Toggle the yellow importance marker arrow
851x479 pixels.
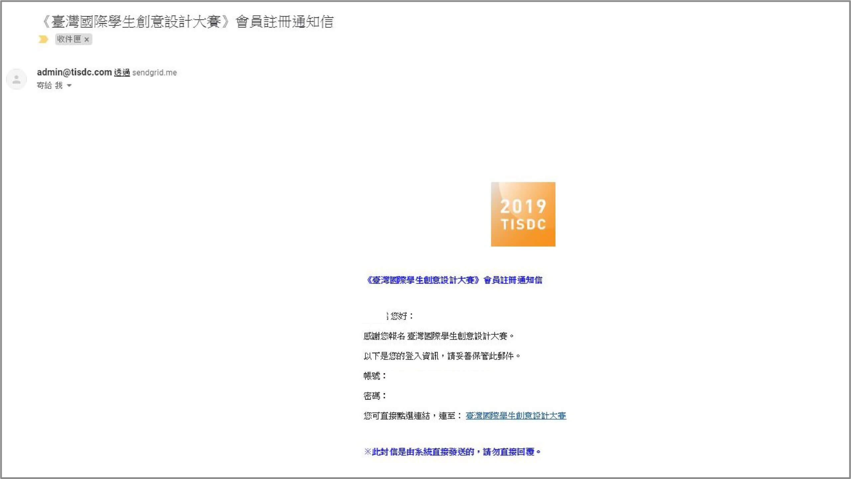43,39
